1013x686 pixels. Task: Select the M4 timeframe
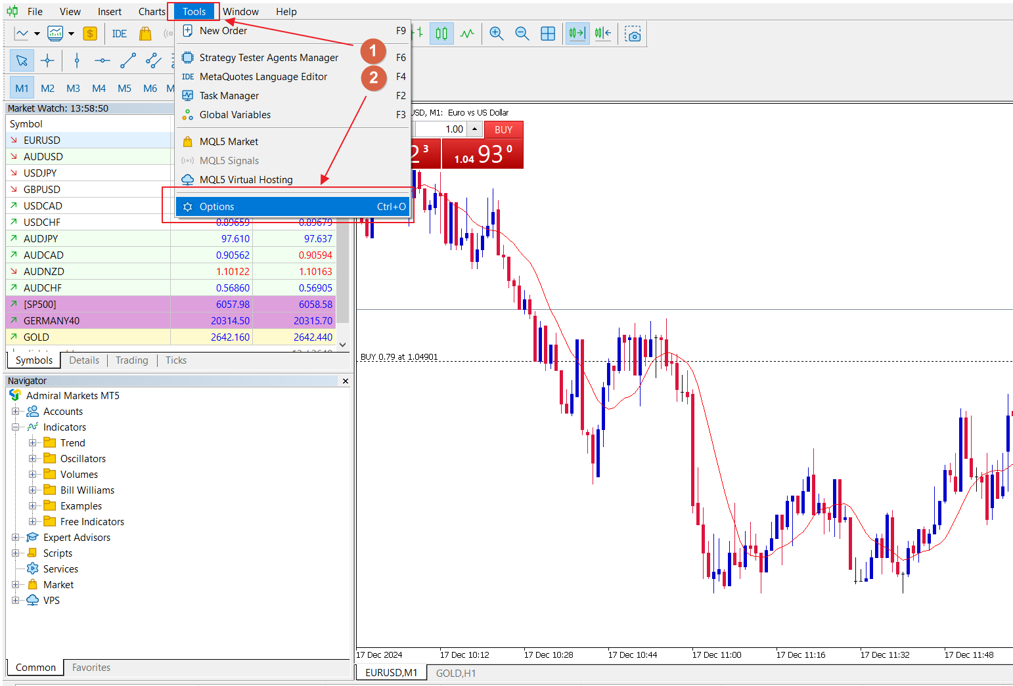tap(99, 89)
